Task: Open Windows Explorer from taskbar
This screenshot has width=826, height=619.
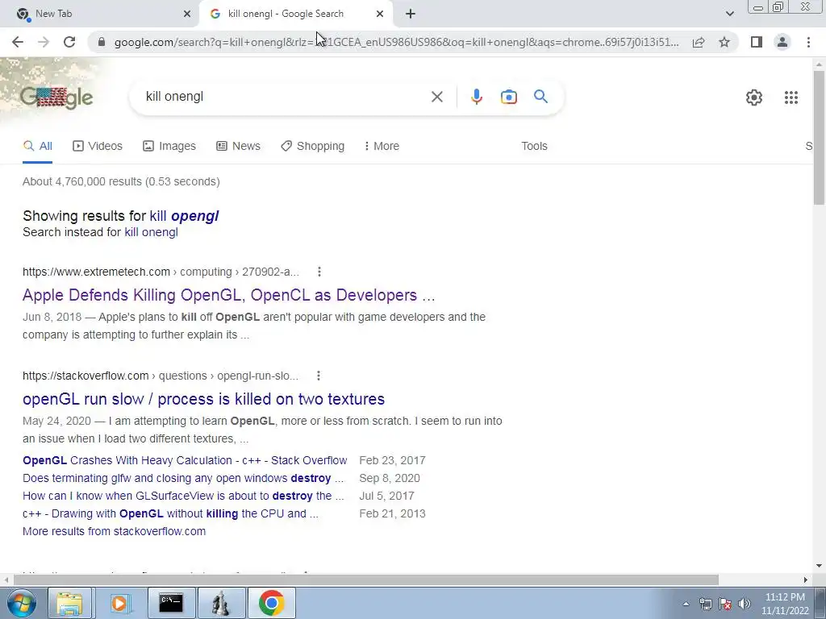Action: (69, 603)
